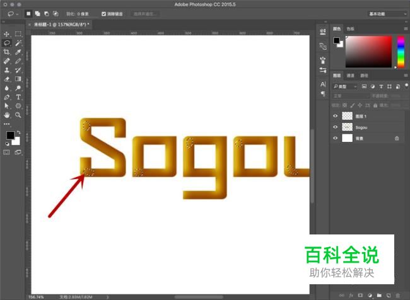
Task: Click the Select and Mask button
Action: (145, 14)
